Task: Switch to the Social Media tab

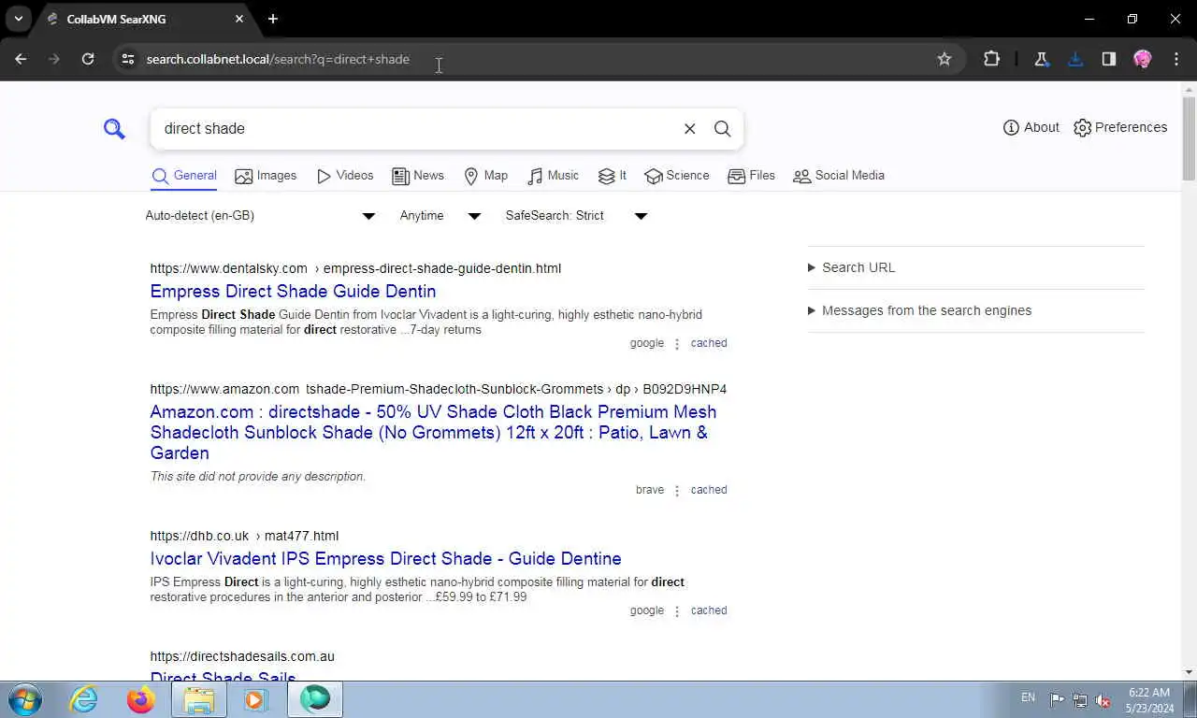Action: (x=839, y=176)
